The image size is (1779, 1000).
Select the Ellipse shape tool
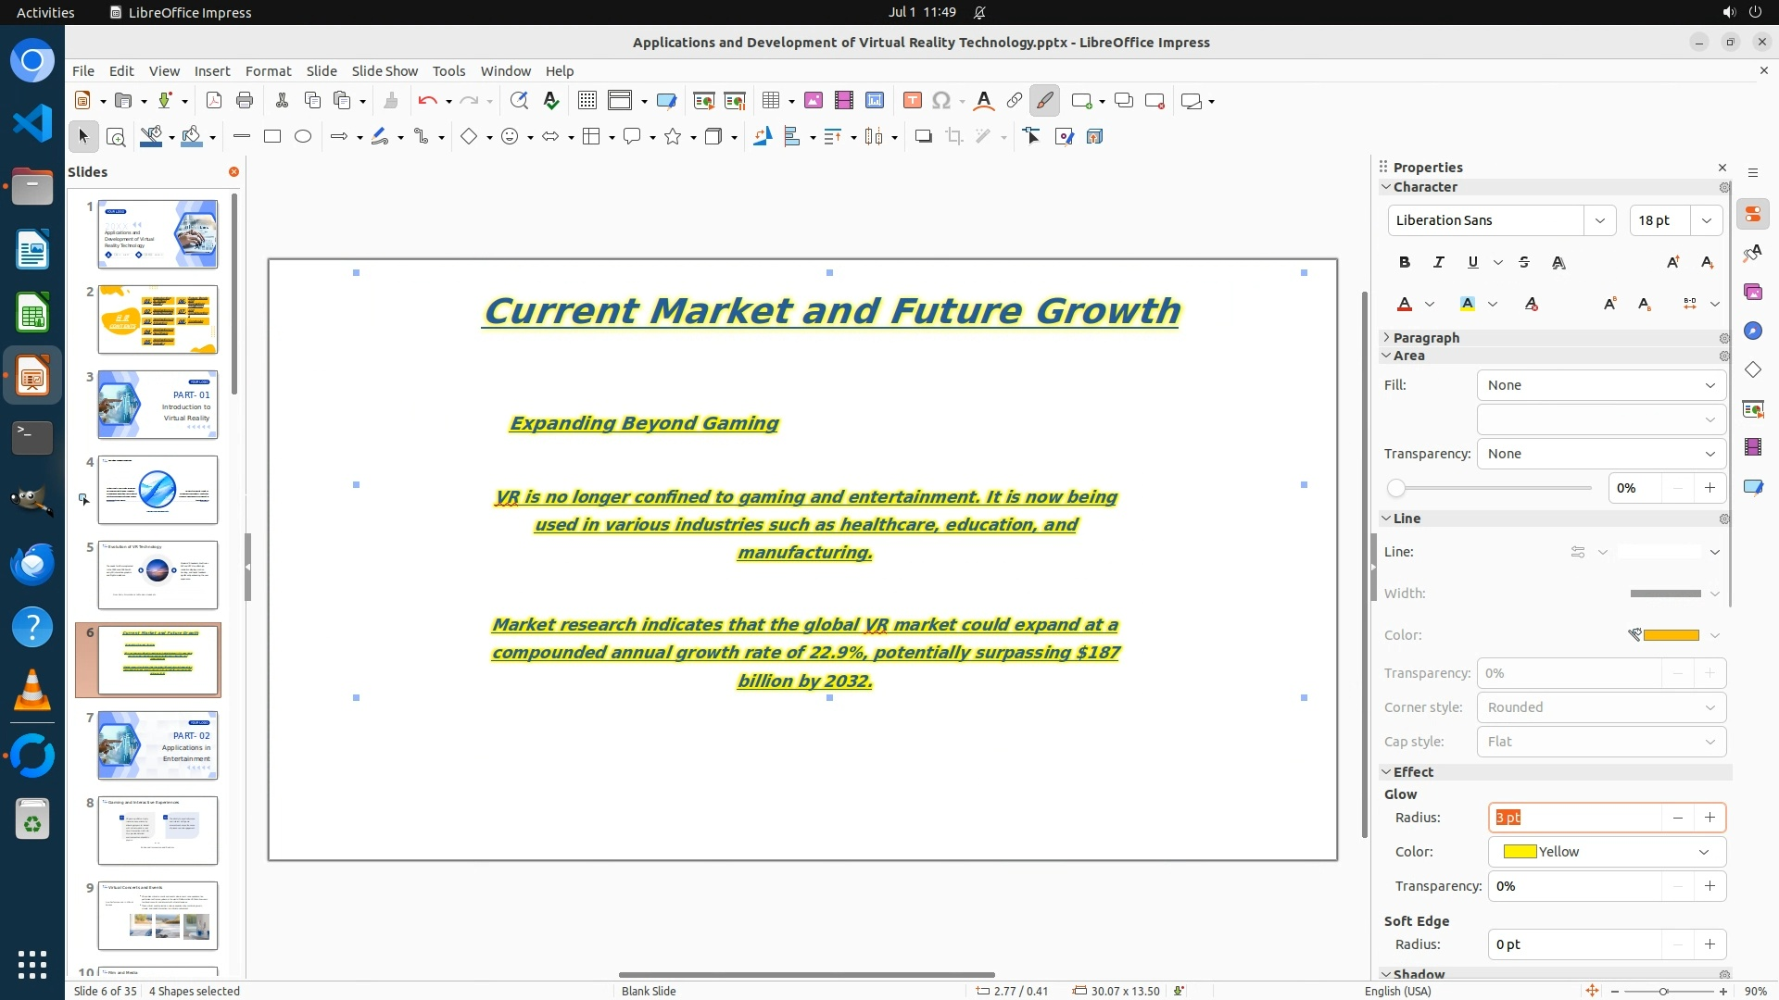pos(303,136)
